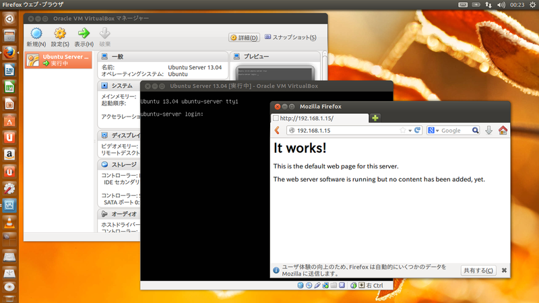This screenshot has width=539, height=303.
Task: Click the keyboard capture arrow icon
Action: click(x=362, y=285)
